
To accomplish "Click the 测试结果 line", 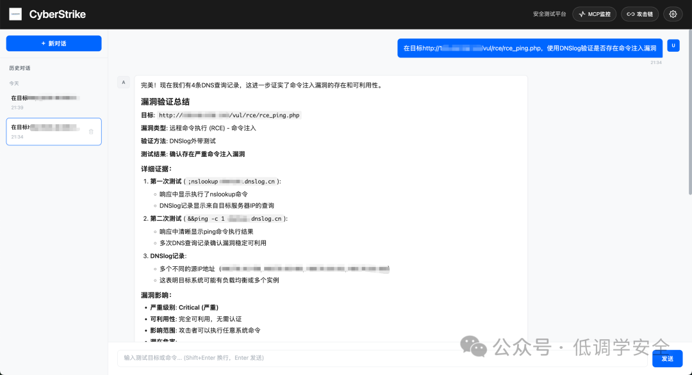I will 193,154.
